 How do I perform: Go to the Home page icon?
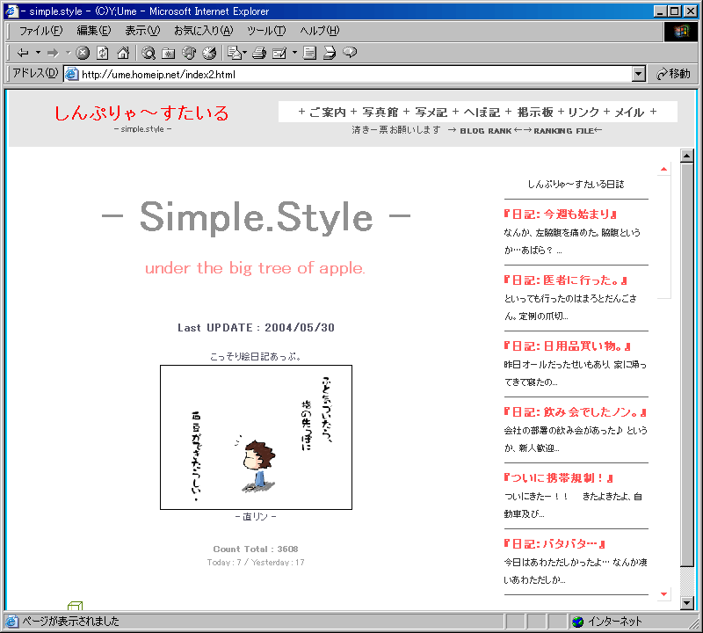[x=123, y=53]
